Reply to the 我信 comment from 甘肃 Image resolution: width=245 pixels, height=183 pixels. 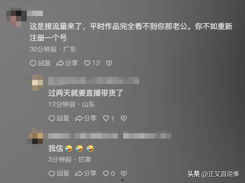[x=59, y=173]
